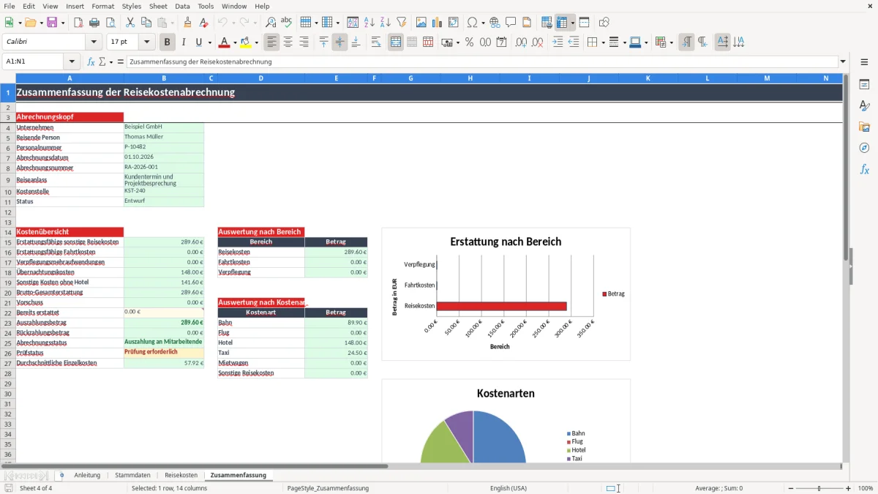
Task: Click the Save document icon
Action: pyautogui.click(x=52, y=23)
